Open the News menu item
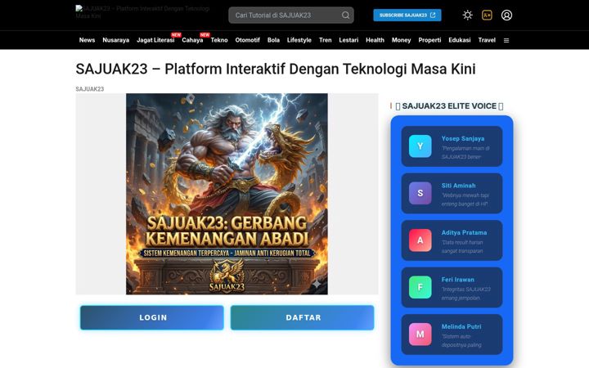589x368 pixels. point(88,40)
